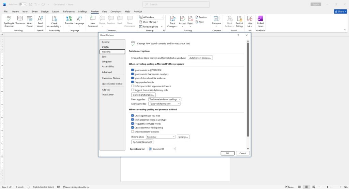349x189 pixels.
Task: Open the File tab
Action: [x=6, y=11]
